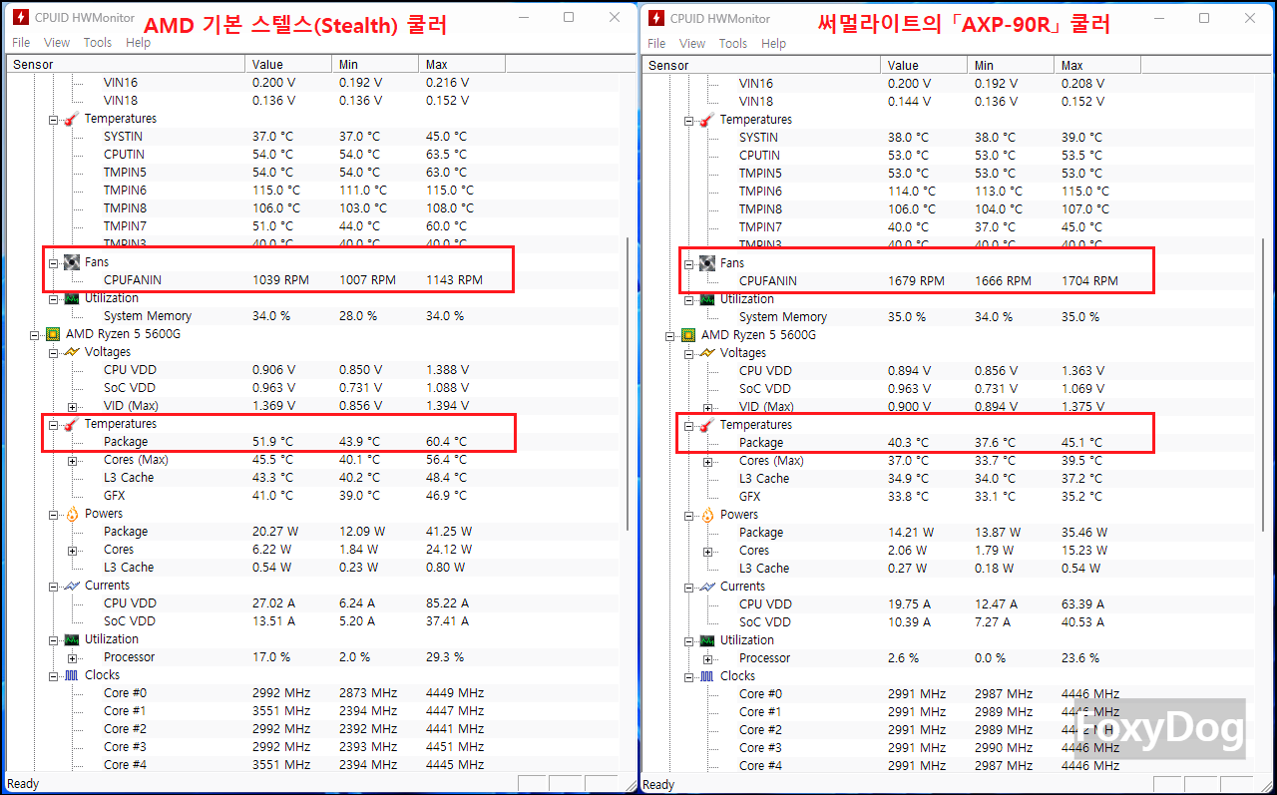Viewport: 1277px width, 795px height.
Task: Click the Currents icon in the left window
Action: point(71,586)
